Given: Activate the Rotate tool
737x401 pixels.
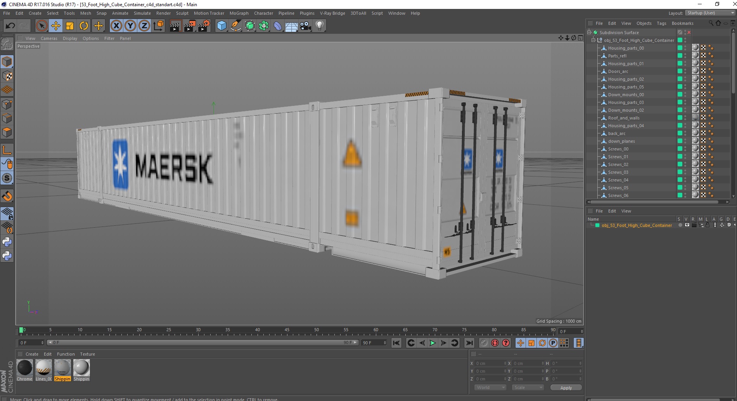Looking at the screenshot, I should pos(84,26).
